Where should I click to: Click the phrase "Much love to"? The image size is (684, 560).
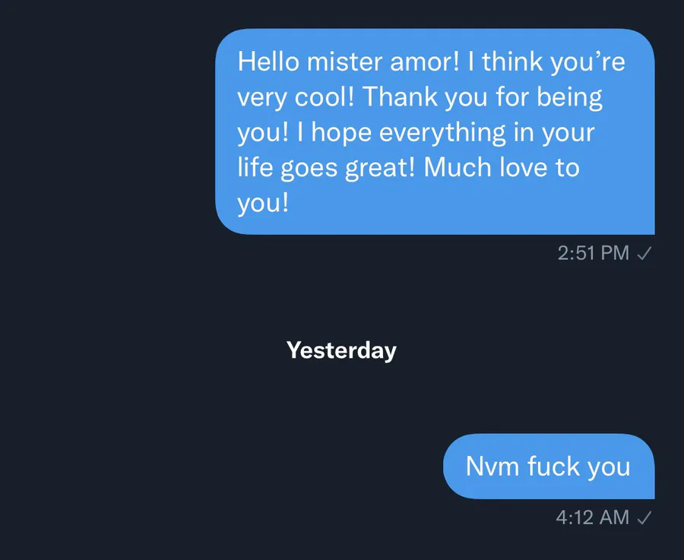502,167
